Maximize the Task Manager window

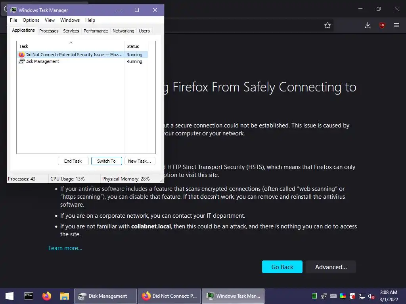point(137,10)
